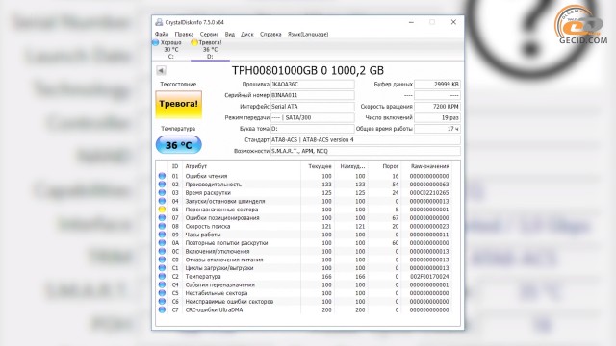Click the status icon of attribute 07 Ошибки позиционирования

coord(162,218)
